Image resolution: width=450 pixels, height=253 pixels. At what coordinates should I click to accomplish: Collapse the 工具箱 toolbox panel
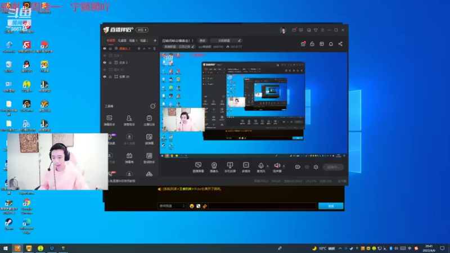(152, 106)
